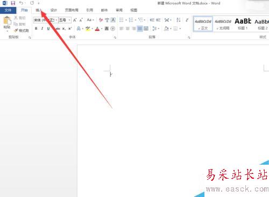Switch to the 页面布局 Page Layout tab
The image size is (269, 197).
72,10
